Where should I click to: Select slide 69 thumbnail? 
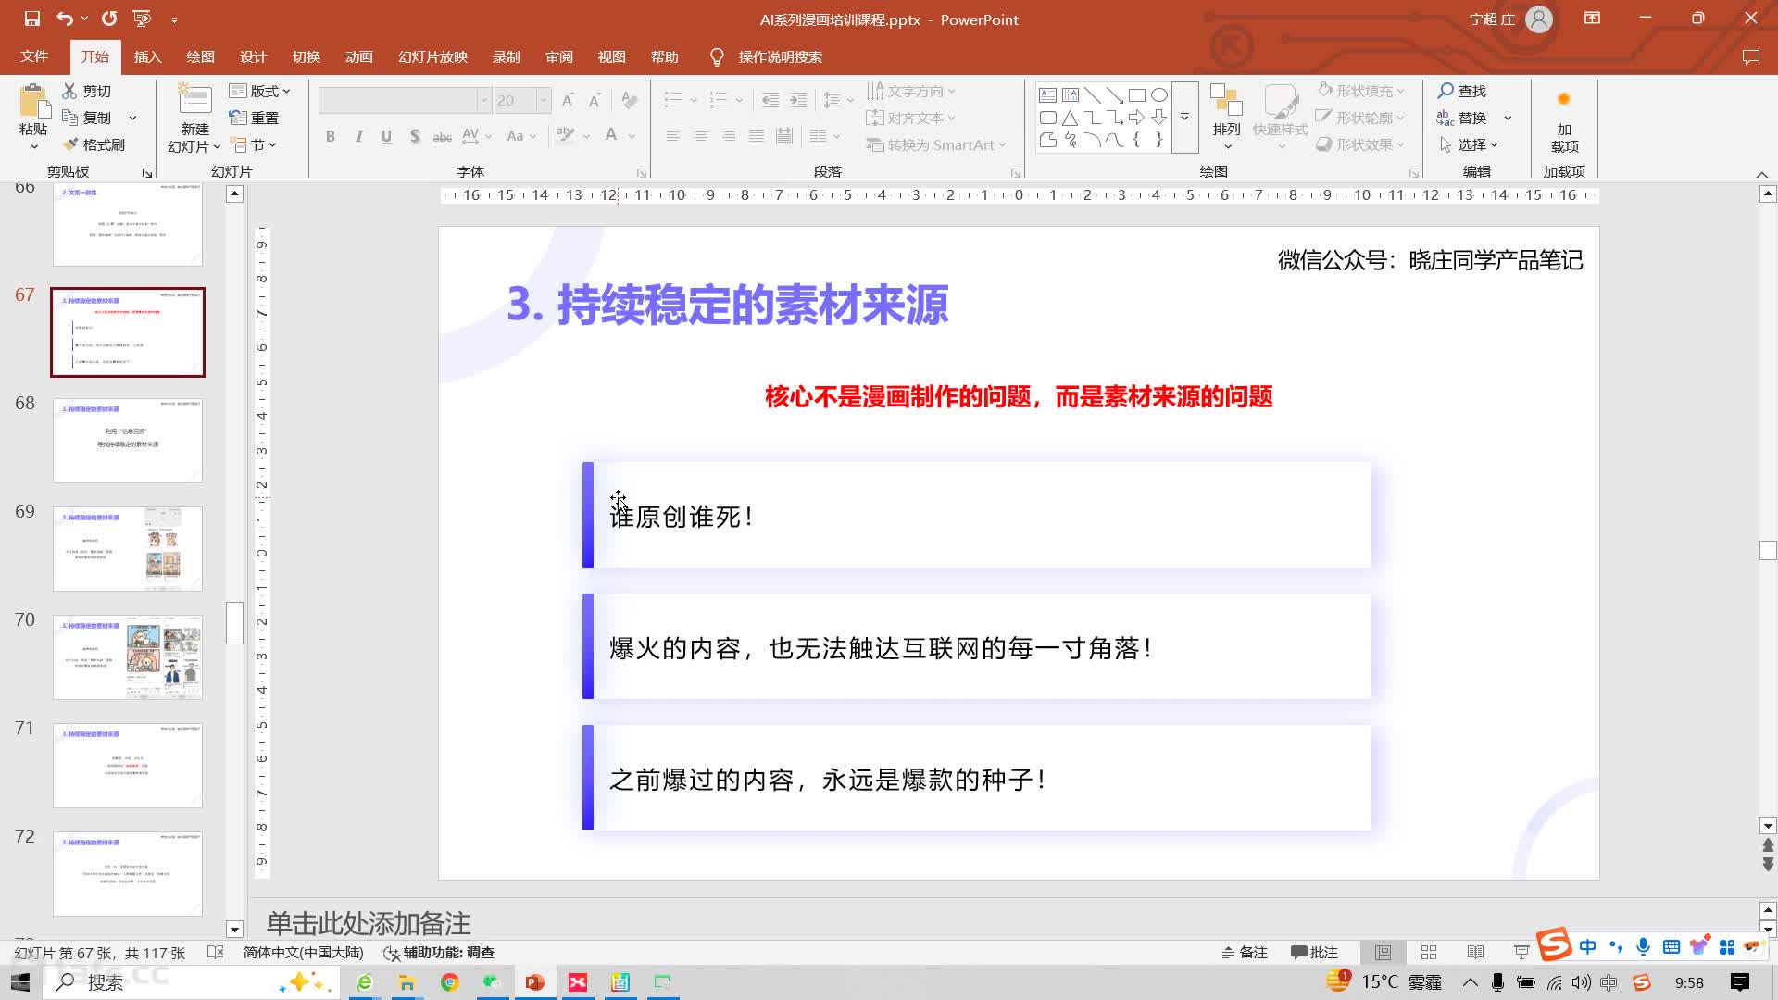[128, 548]
